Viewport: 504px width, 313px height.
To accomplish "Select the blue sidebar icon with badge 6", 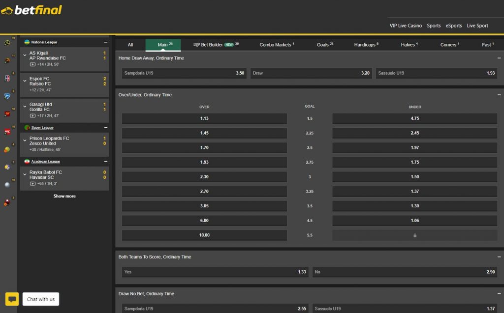I will [7, 96].
